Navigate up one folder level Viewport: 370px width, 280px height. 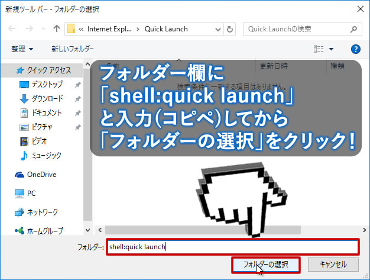coord(56,28)
